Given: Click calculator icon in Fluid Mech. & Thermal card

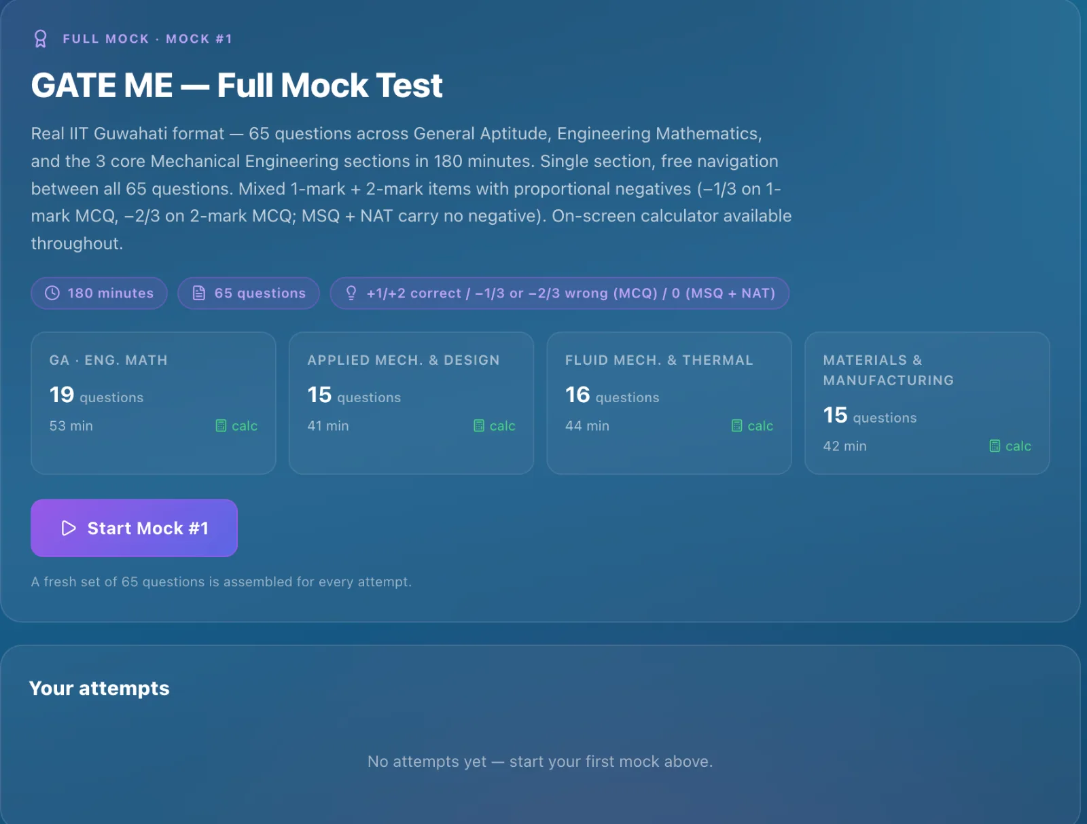Looking at the screenshot, I should [737, 426].
